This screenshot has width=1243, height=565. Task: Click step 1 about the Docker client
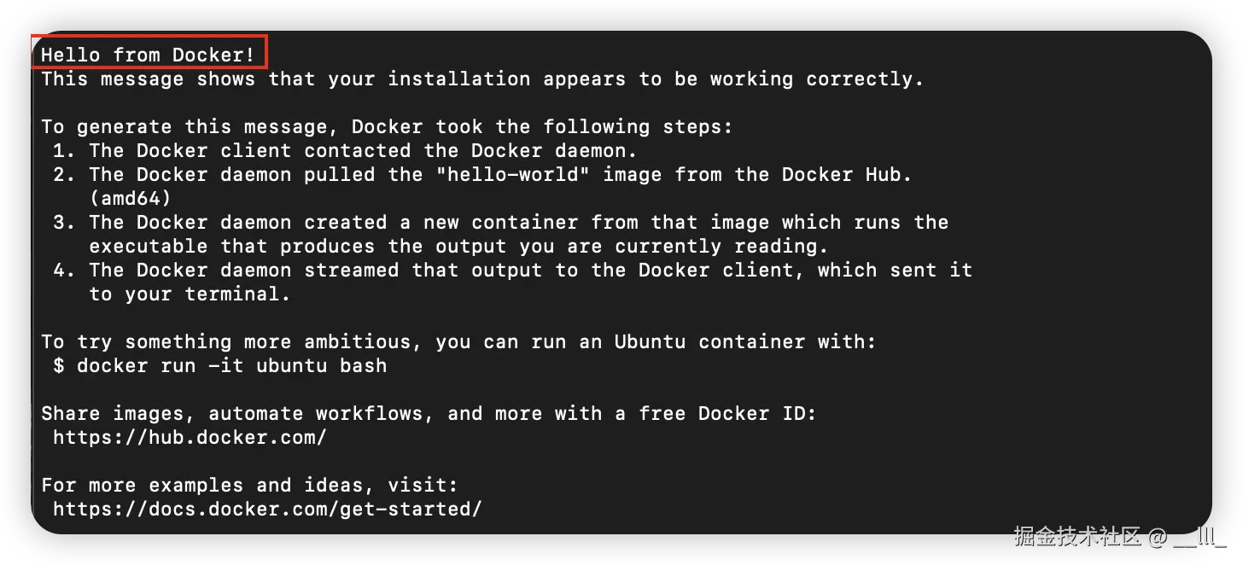[x=345, y=151]
